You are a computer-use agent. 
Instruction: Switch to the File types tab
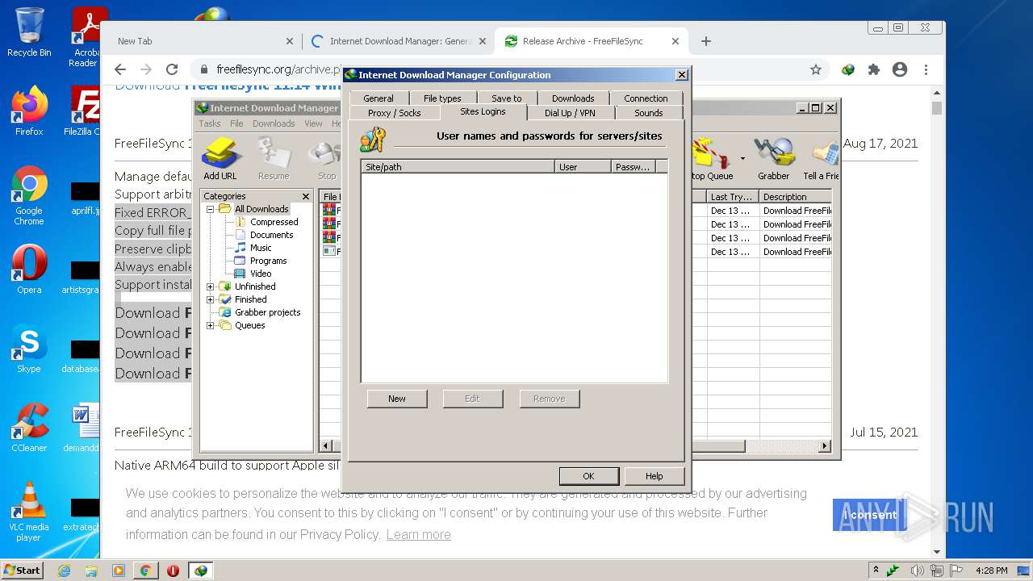coord(442,98)
